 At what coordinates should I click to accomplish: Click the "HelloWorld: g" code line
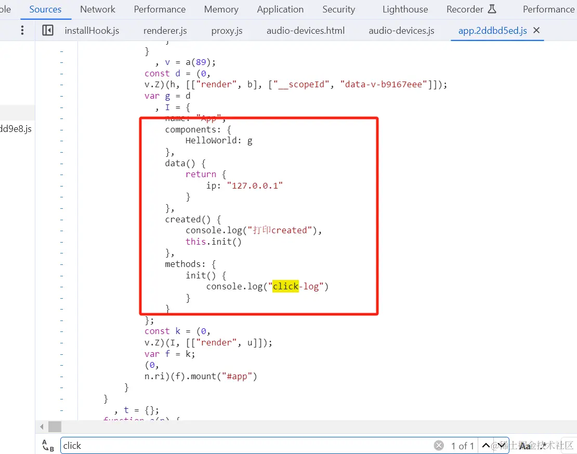pyautogui.click(x=219, y=141)
